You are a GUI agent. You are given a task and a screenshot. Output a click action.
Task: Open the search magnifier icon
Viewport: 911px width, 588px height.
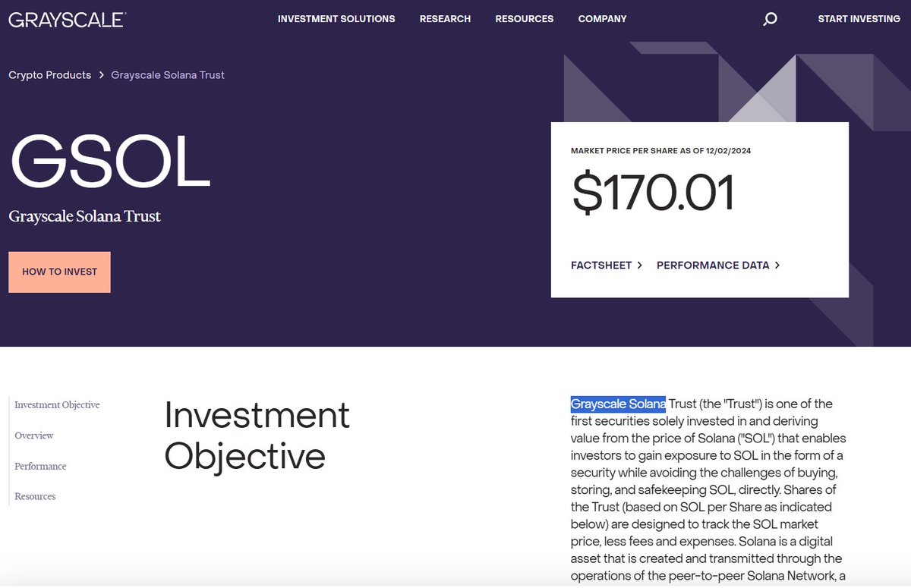coord(770,19)
